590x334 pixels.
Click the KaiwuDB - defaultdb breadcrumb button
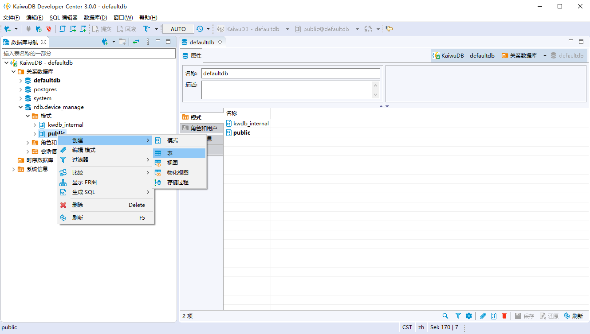(464, 56)
